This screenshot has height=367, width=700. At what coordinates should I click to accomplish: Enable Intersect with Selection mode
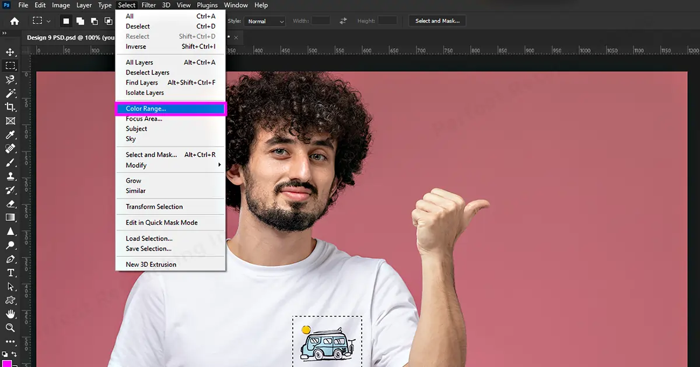[x=108, y=21]
